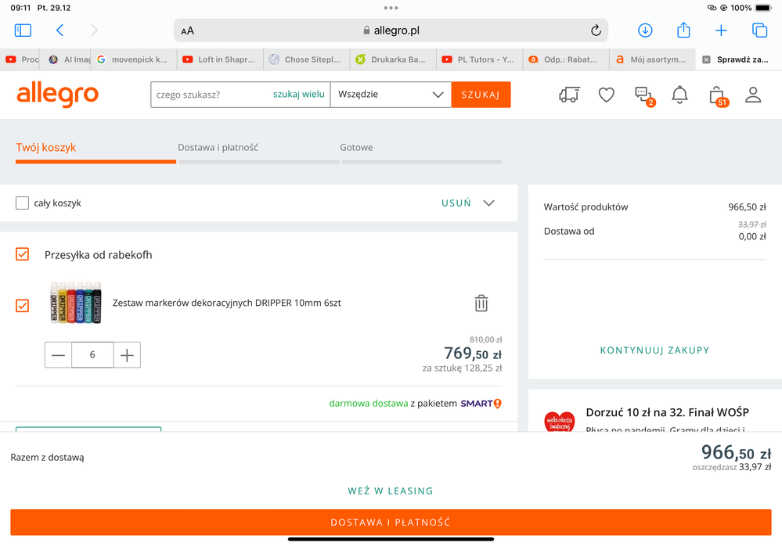Select 'Twój koszyk' step
The height and width of the screenshot is (546, 782).
(x=46, y=148)
